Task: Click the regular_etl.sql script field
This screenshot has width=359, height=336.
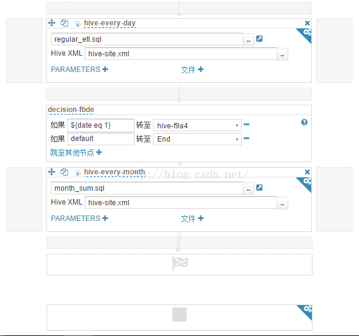Action: 147,39
